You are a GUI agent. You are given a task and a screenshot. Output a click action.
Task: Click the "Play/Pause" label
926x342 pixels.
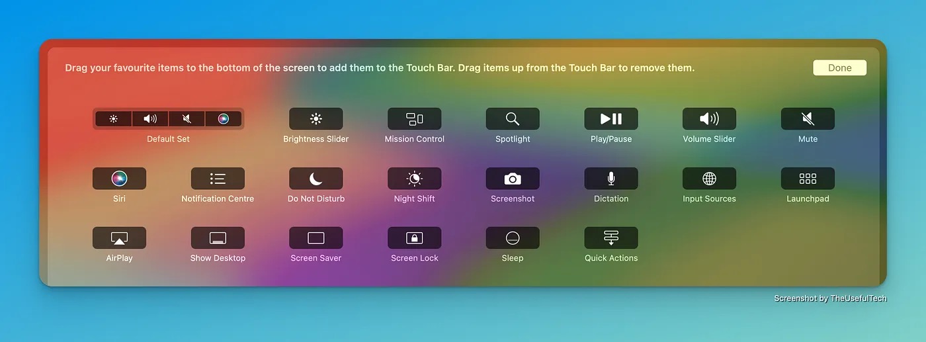[611, 139]
